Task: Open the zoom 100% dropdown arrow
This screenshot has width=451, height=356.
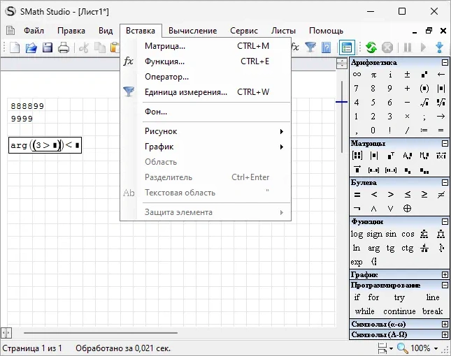Action: point(436,348)
